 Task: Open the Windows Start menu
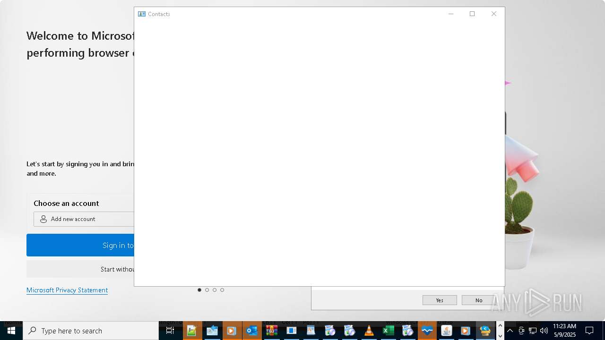pyautogui.click(x=11, y=331)
